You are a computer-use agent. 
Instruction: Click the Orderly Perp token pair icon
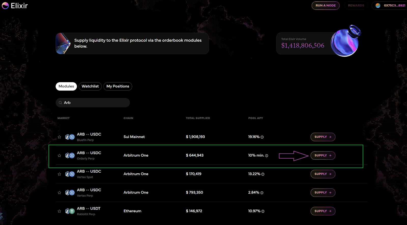point(70,156)
